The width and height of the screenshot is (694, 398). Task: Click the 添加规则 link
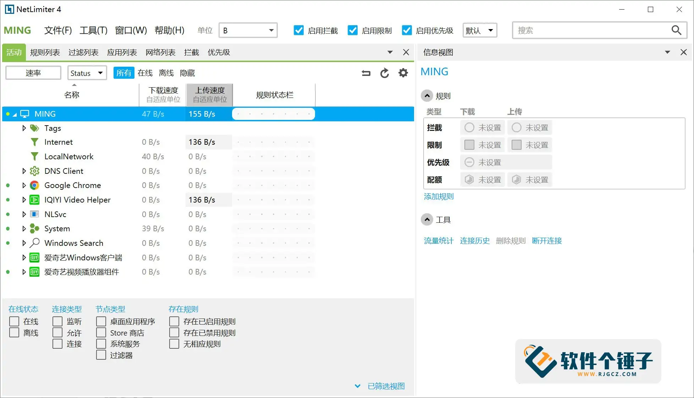click(x=439, y=197)
